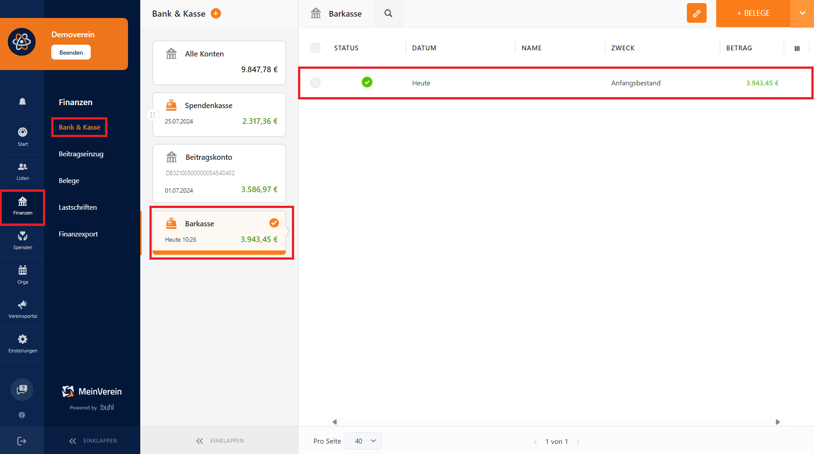Select Alle Konten account card

pyautogui.click(x=219, y=63)
